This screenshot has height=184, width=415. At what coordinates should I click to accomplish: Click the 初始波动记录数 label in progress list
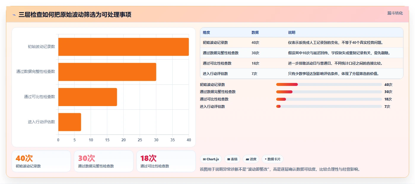pos(212,84)
